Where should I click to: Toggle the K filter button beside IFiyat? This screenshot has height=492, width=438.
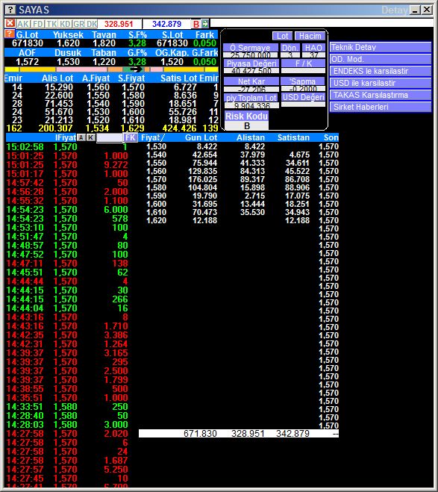(x=91, y=137)
